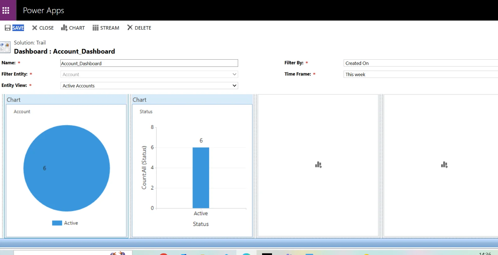Insert a chart in the fourth empty tile

[x=444, y=165]
